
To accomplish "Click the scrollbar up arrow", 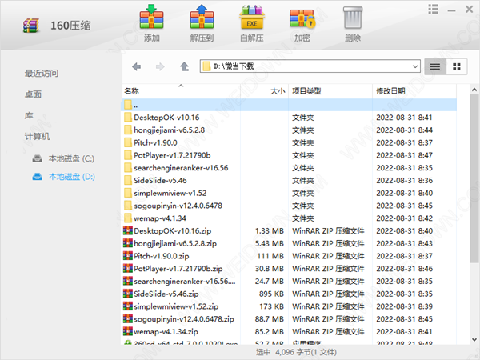I will click(474, 90).
